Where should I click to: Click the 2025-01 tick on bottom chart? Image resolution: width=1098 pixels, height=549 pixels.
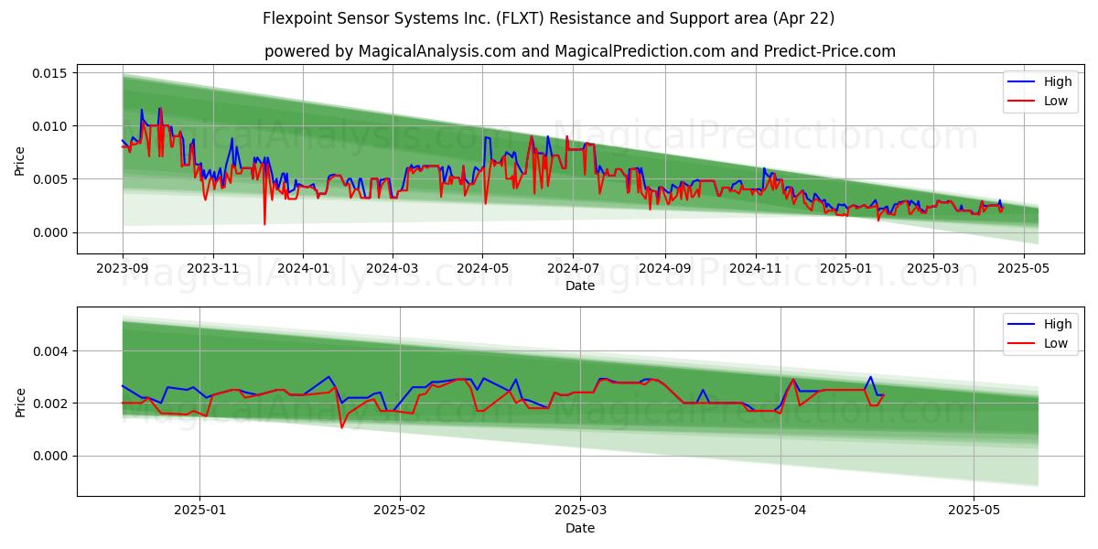coord(199,510)
